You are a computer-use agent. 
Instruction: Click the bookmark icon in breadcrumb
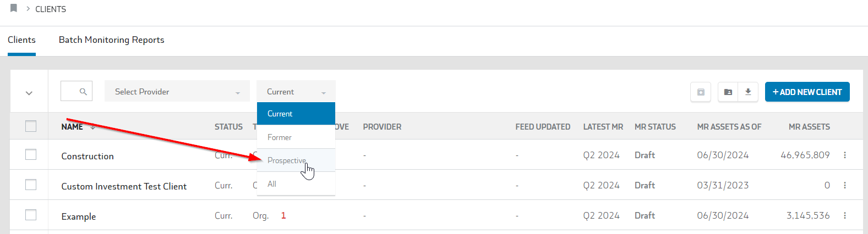pos(14,8)
